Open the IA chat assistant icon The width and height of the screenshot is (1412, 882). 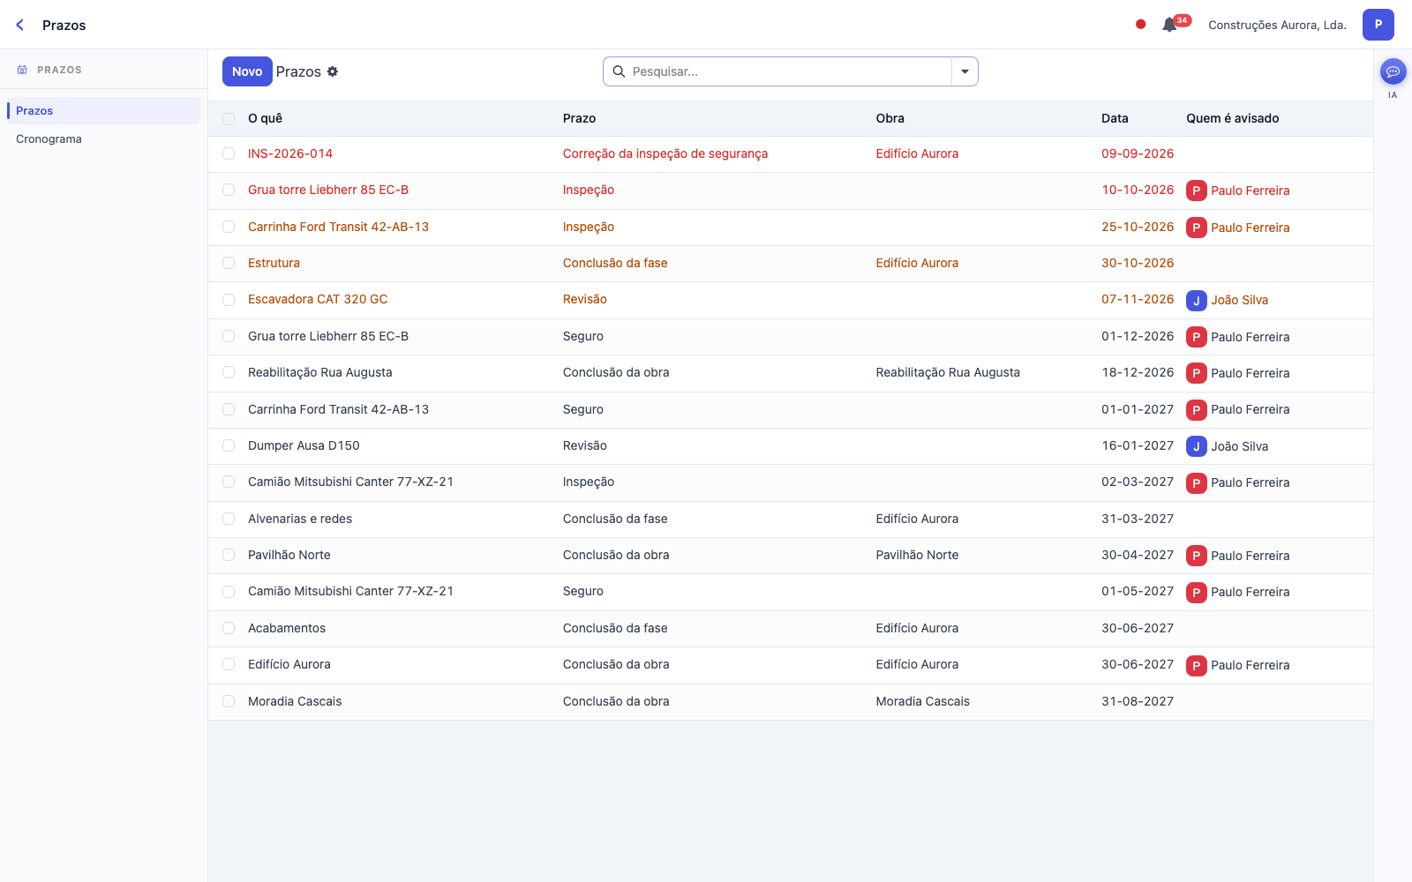tap(1393, 71)
